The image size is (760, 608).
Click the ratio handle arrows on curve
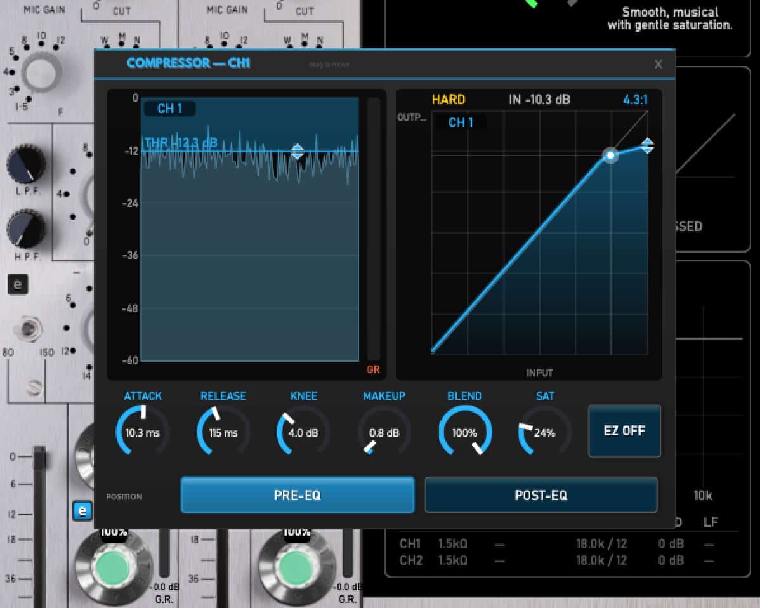coord(648,145)
